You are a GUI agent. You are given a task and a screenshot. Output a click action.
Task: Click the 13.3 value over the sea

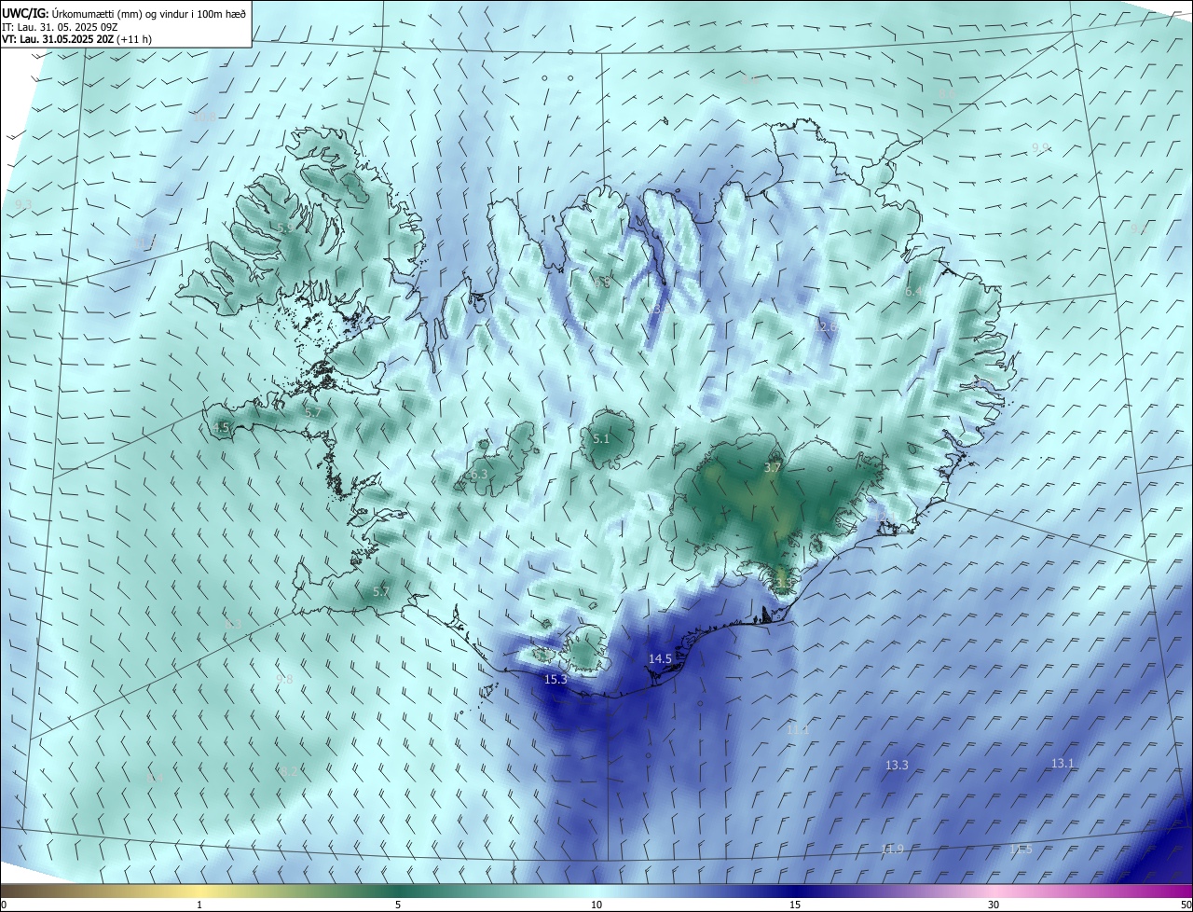click(897, 765)
